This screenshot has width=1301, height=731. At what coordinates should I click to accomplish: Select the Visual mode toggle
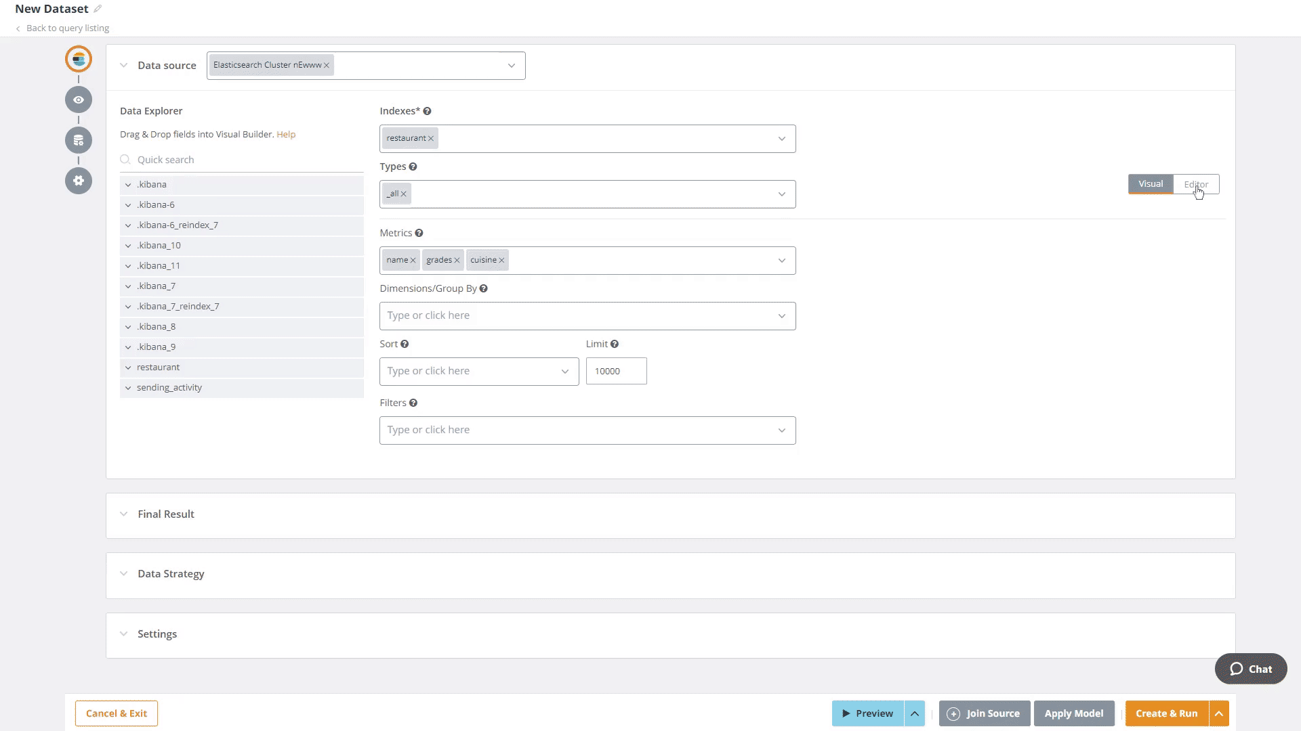(x=1150, y=184)
